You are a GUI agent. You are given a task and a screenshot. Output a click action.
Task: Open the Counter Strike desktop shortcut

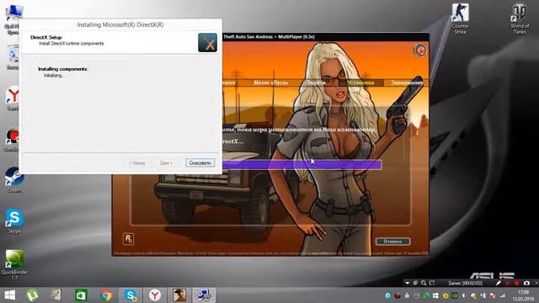(x=460, y=19)
